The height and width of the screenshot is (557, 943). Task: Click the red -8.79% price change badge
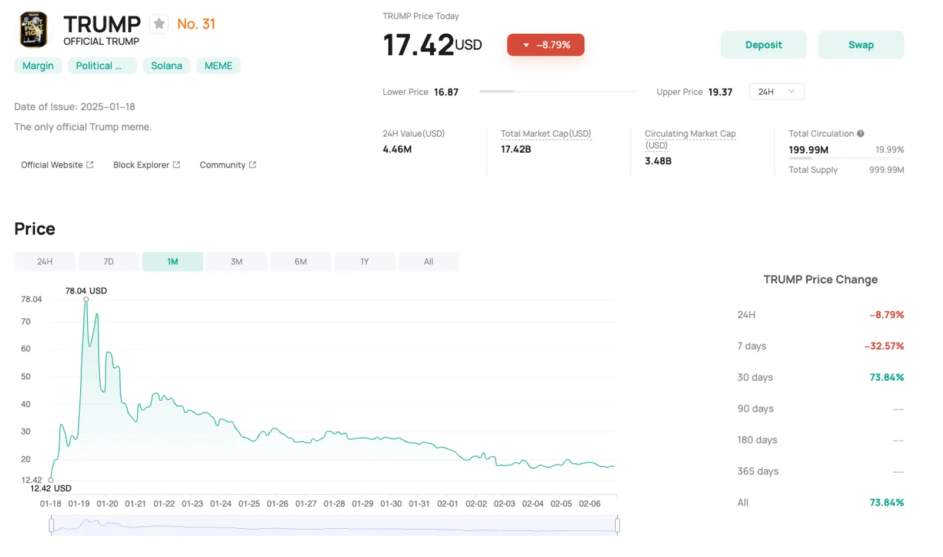(546, 45)
